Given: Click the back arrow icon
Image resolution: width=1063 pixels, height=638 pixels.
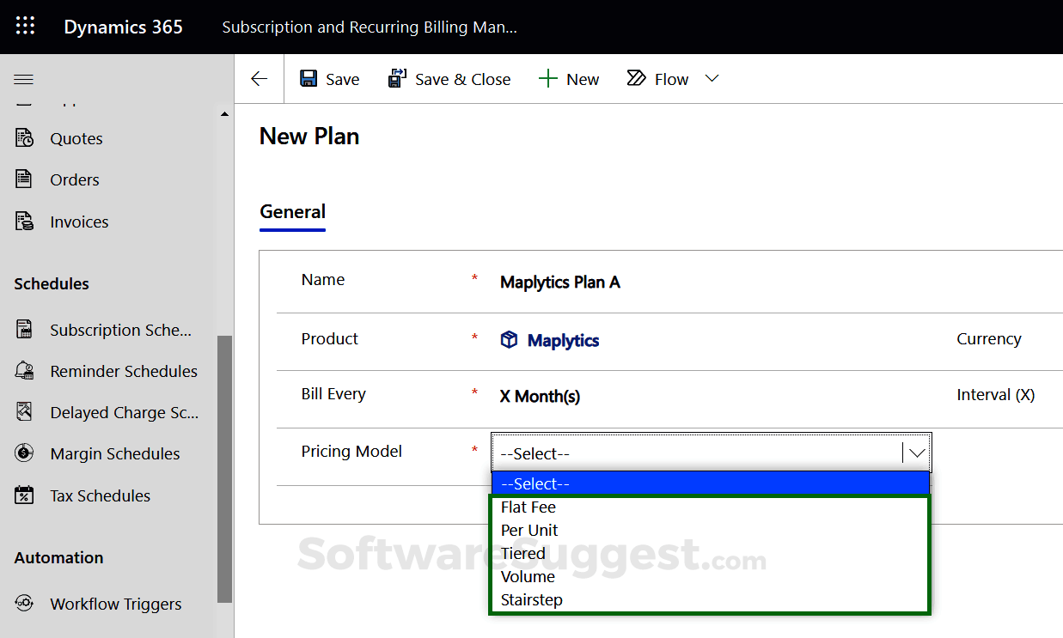Looking at the screenshot, I should (x=259, y=79).
